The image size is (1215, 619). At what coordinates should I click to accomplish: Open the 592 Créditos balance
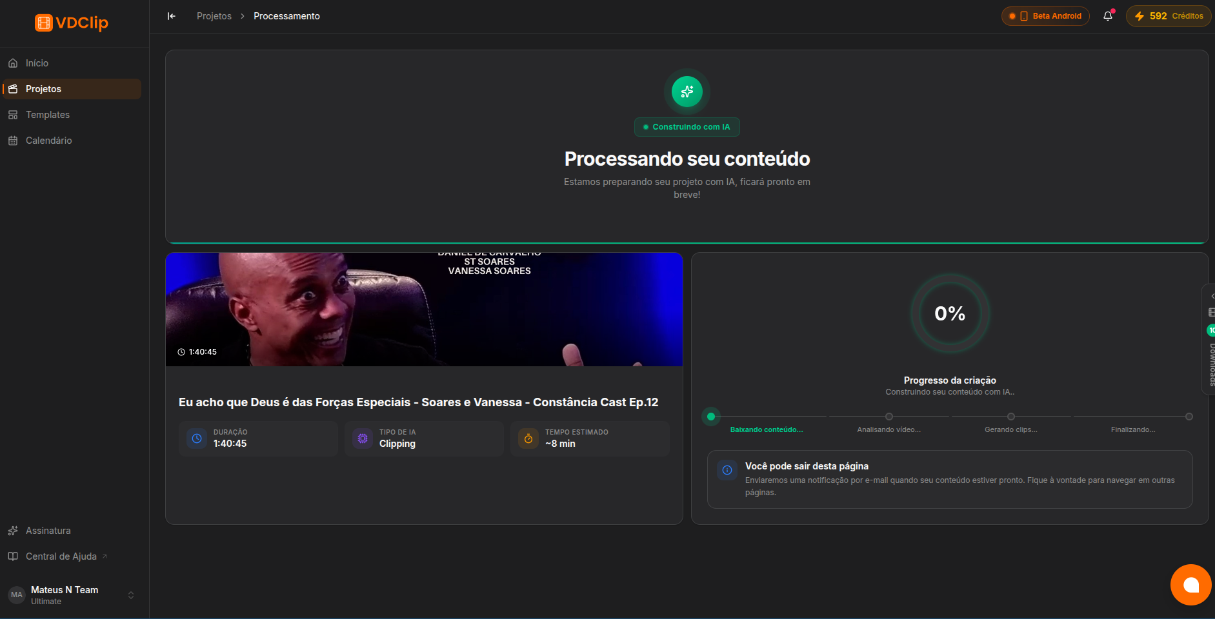1169,16
